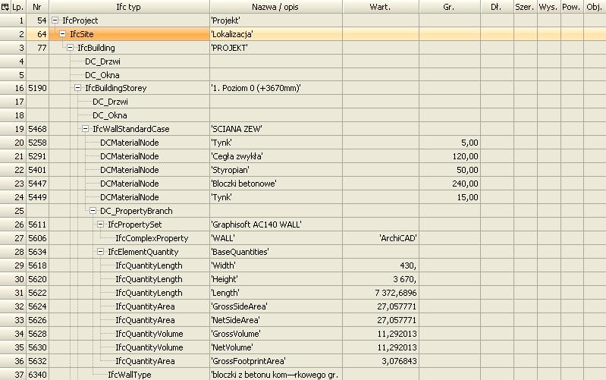The height and width of the screenshot is (380, 606).
Task: Click the Wys. column header
Action: 548,7
